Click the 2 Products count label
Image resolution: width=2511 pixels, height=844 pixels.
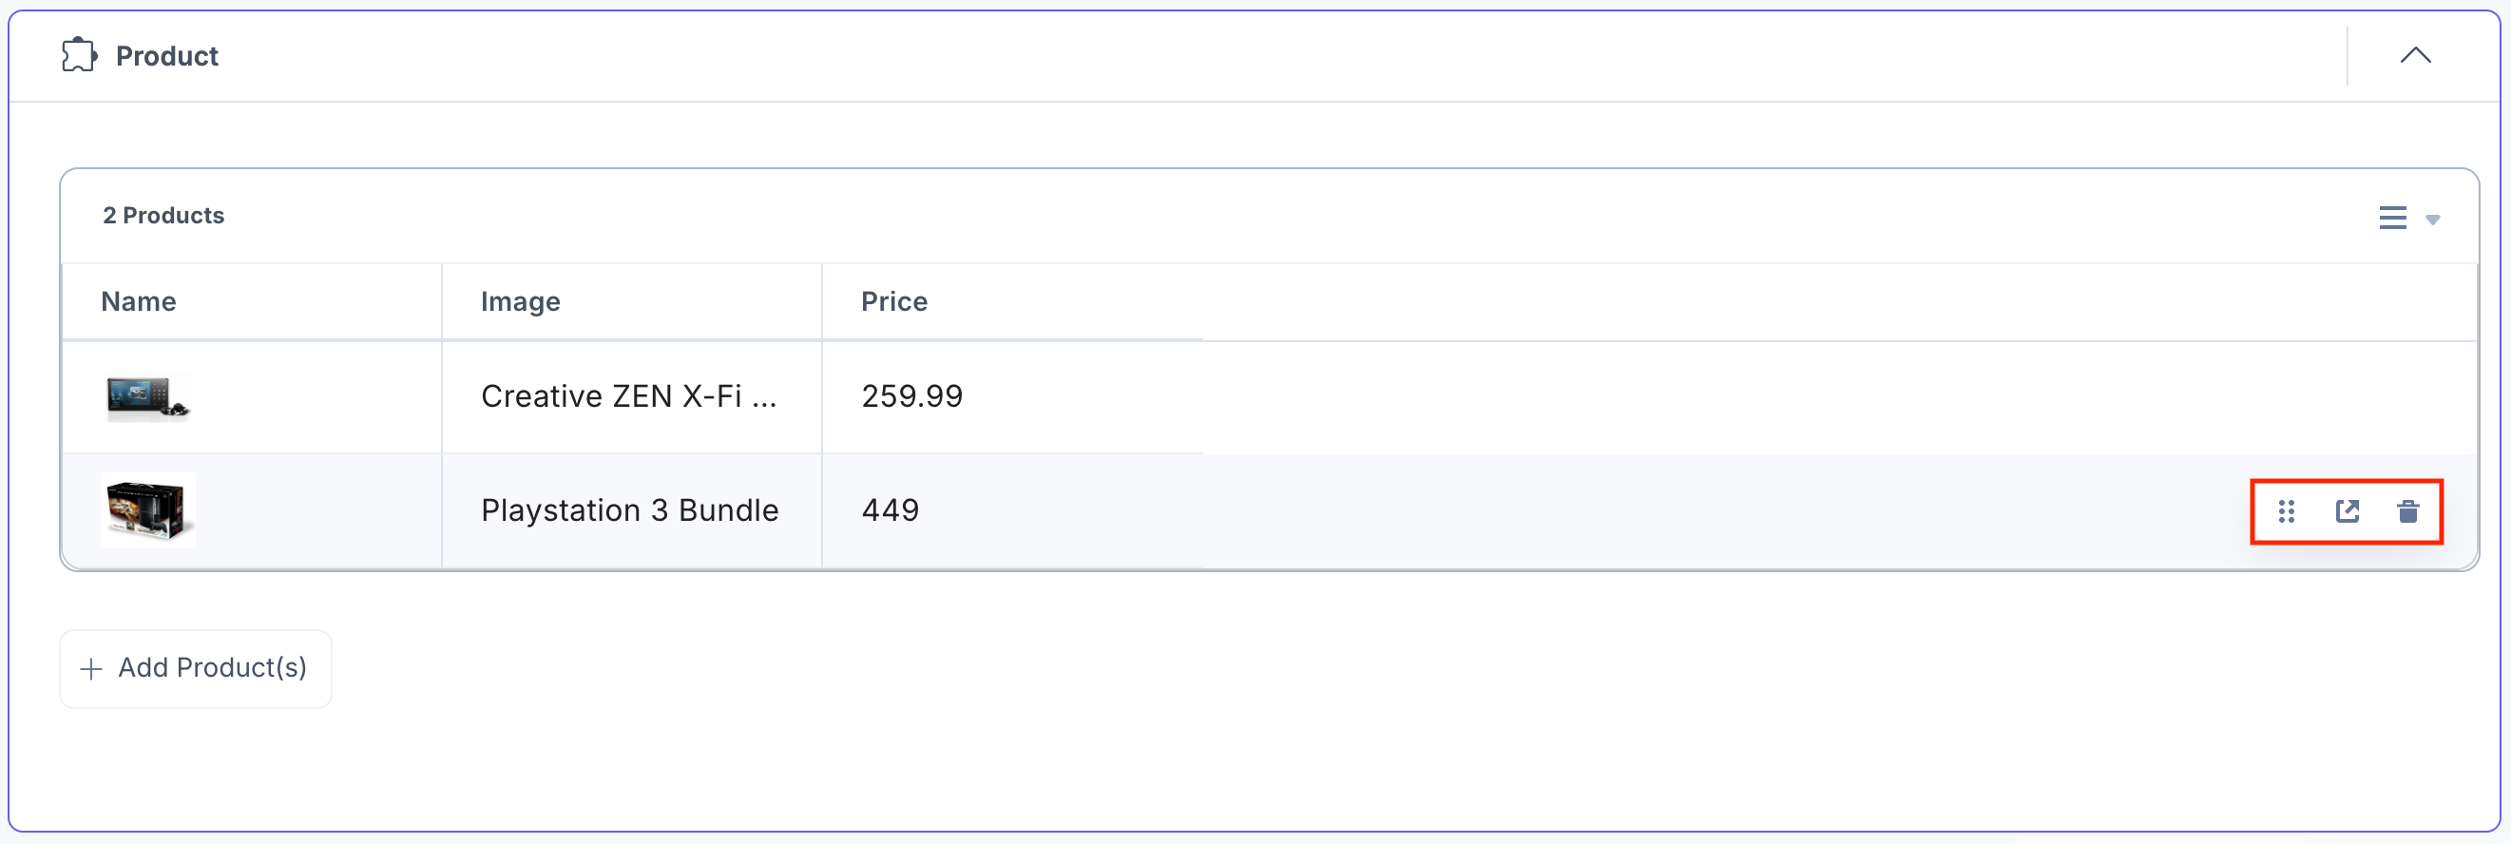coord(163,216)
